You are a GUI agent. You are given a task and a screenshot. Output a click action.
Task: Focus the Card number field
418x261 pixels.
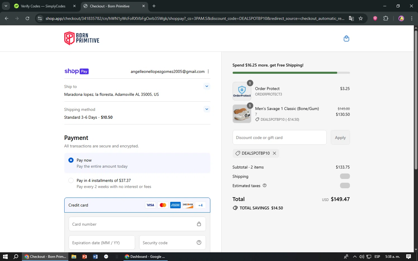click(x=137, y=224)
